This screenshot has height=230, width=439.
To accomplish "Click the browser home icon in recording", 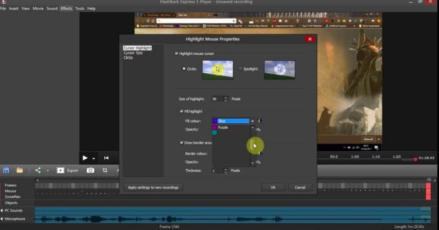I will coord(153,21).
